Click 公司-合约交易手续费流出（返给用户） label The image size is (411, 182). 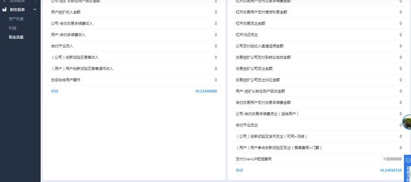pyautogui.click(x=267, y=114)
